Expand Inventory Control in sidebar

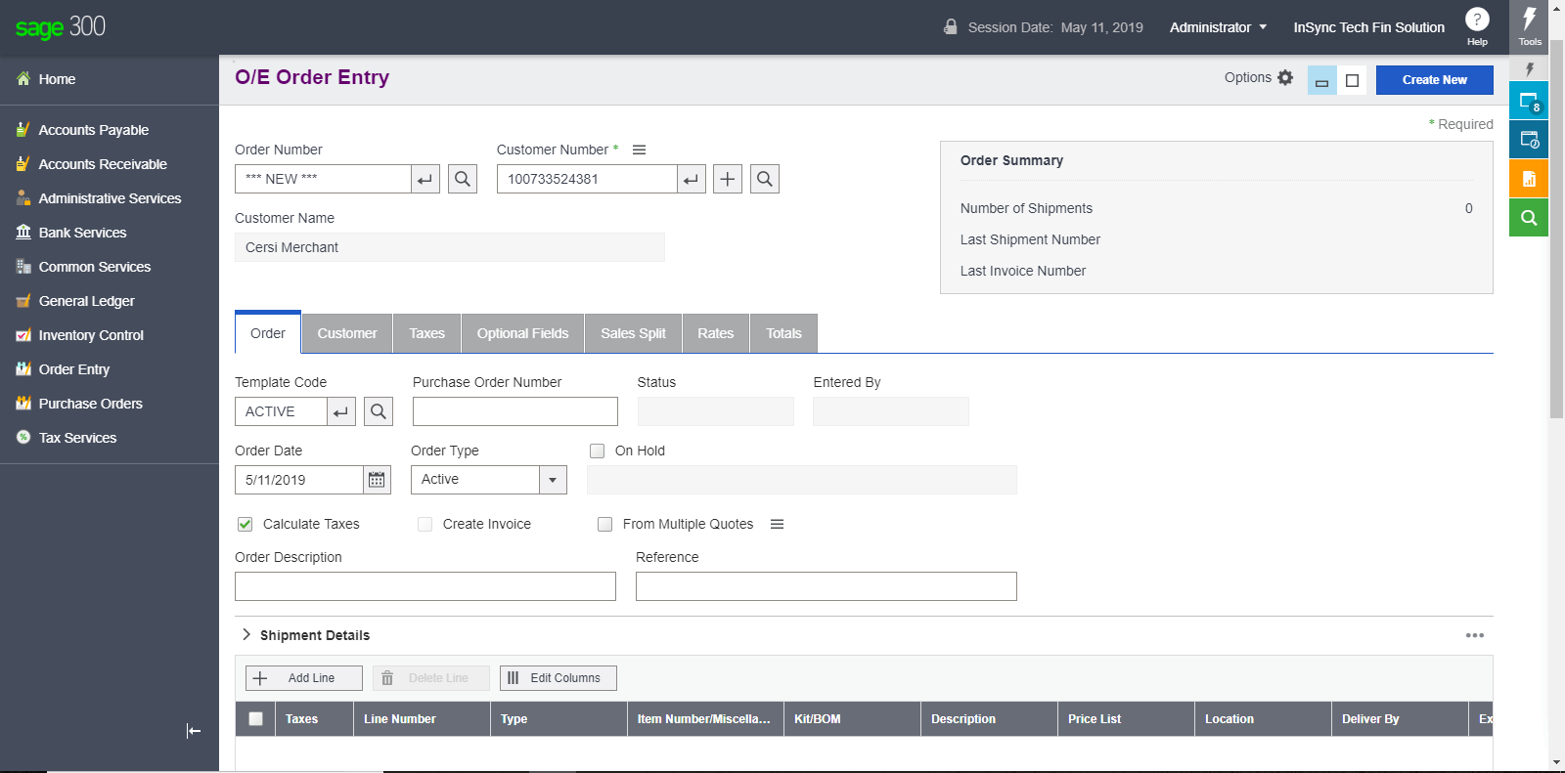91,335
